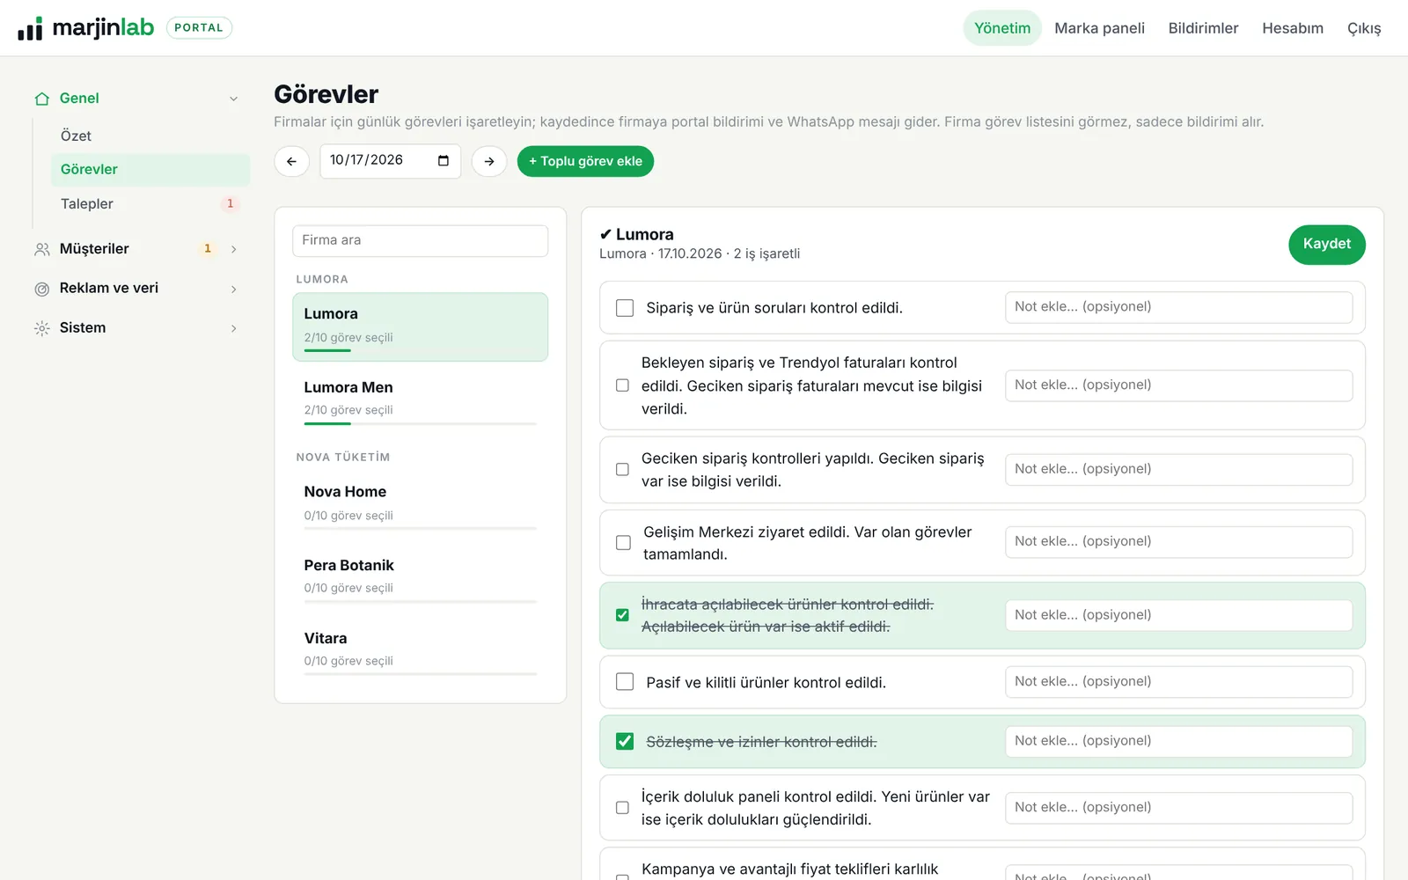Click the Reklam ve veri target icon

pos(41,289)
